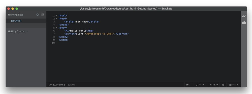Viewport: 252px width, 94px height.
Task: Split the editor with the split-view icon
Action: point(43,15)
